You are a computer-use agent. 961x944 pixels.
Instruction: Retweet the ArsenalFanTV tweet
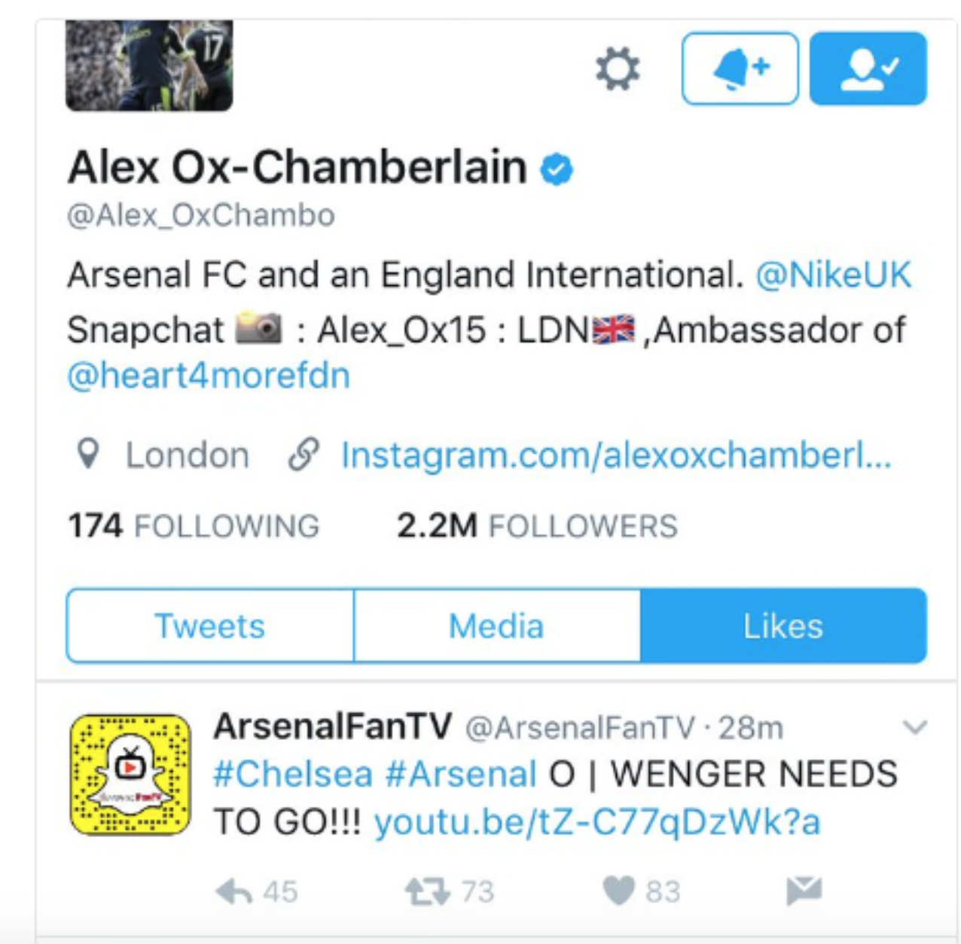[427, 892]
